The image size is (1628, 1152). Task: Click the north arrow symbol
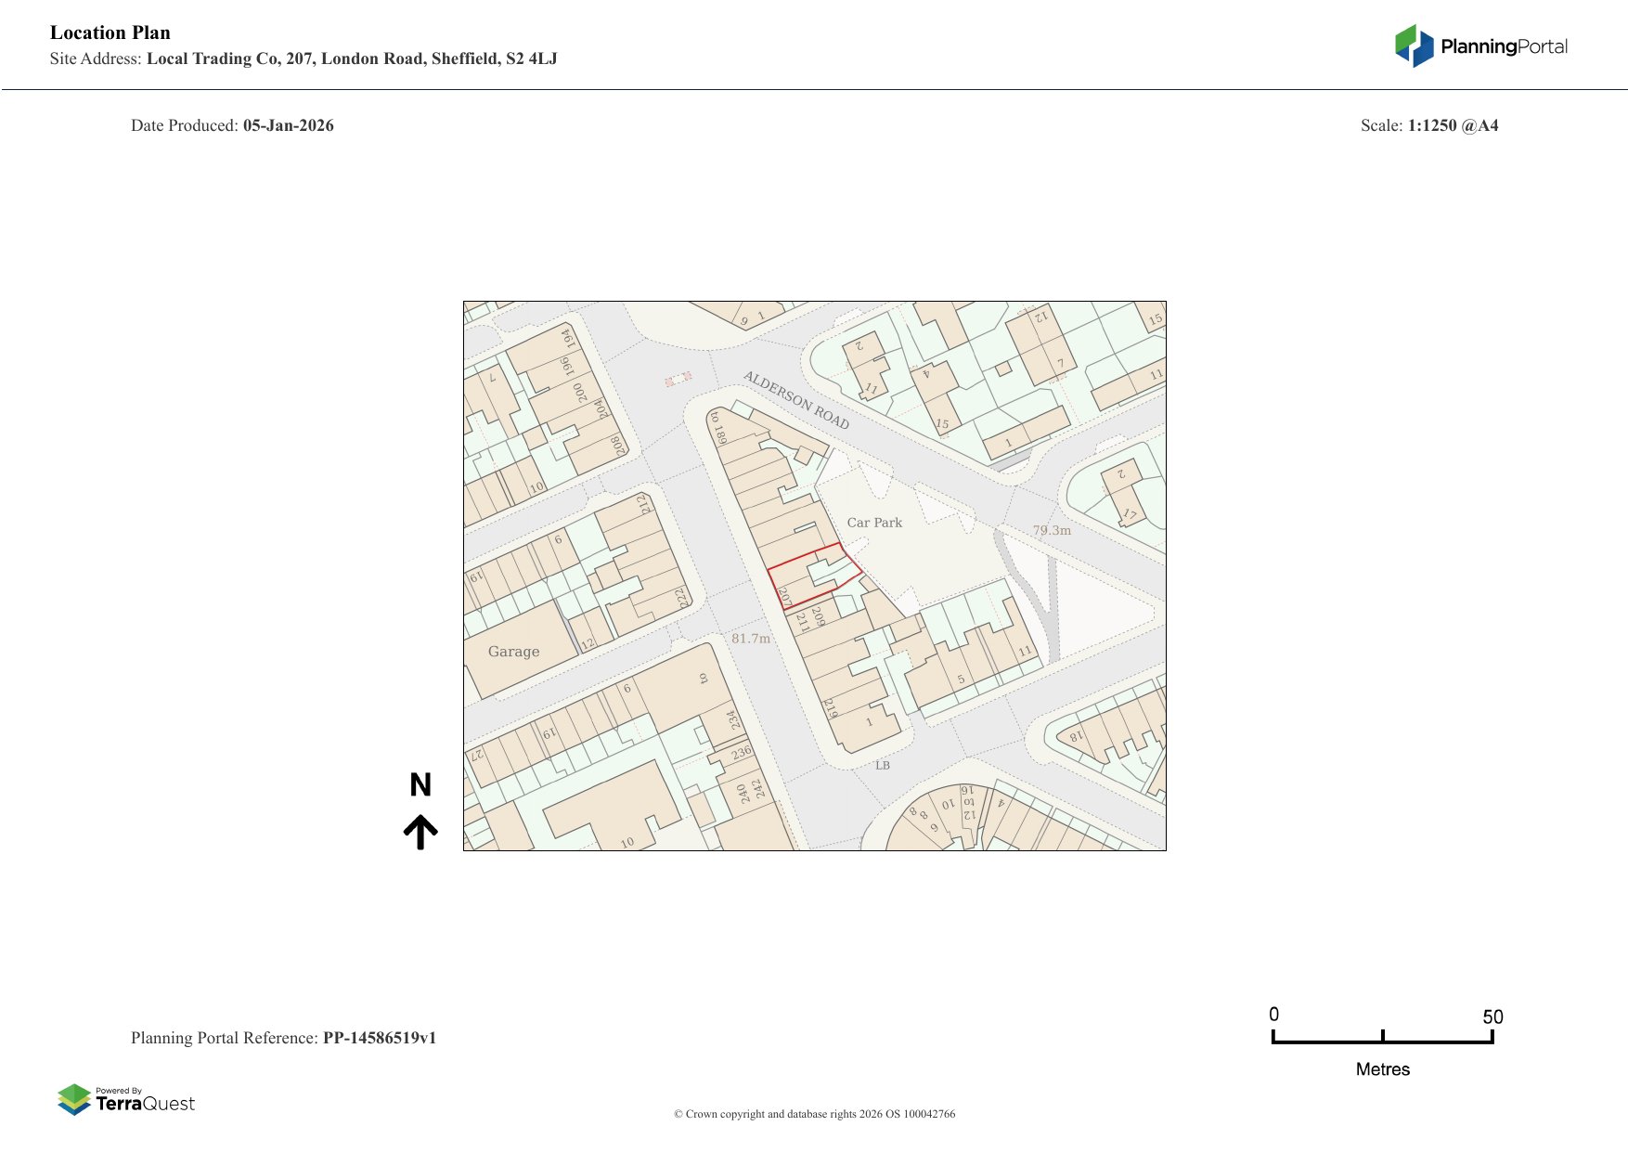pyautogui.click(x=420, y=832)
